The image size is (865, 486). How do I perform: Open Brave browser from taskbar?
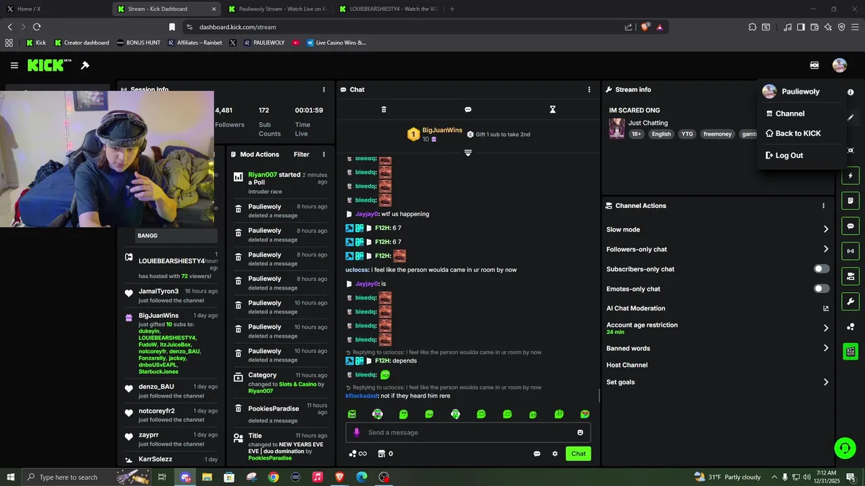point(339,477)
